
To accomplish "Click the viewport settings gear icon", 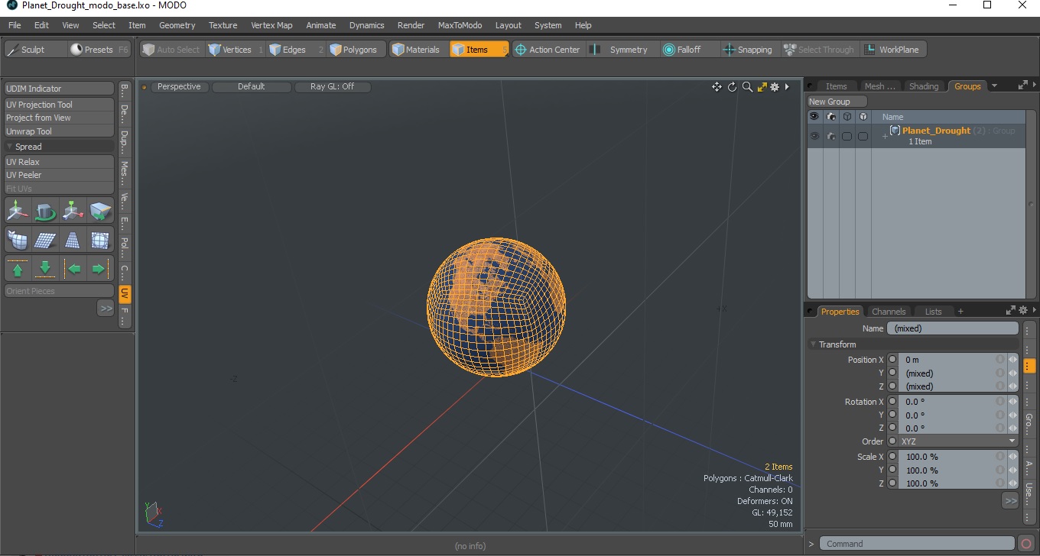I will (x=775, y=87).
